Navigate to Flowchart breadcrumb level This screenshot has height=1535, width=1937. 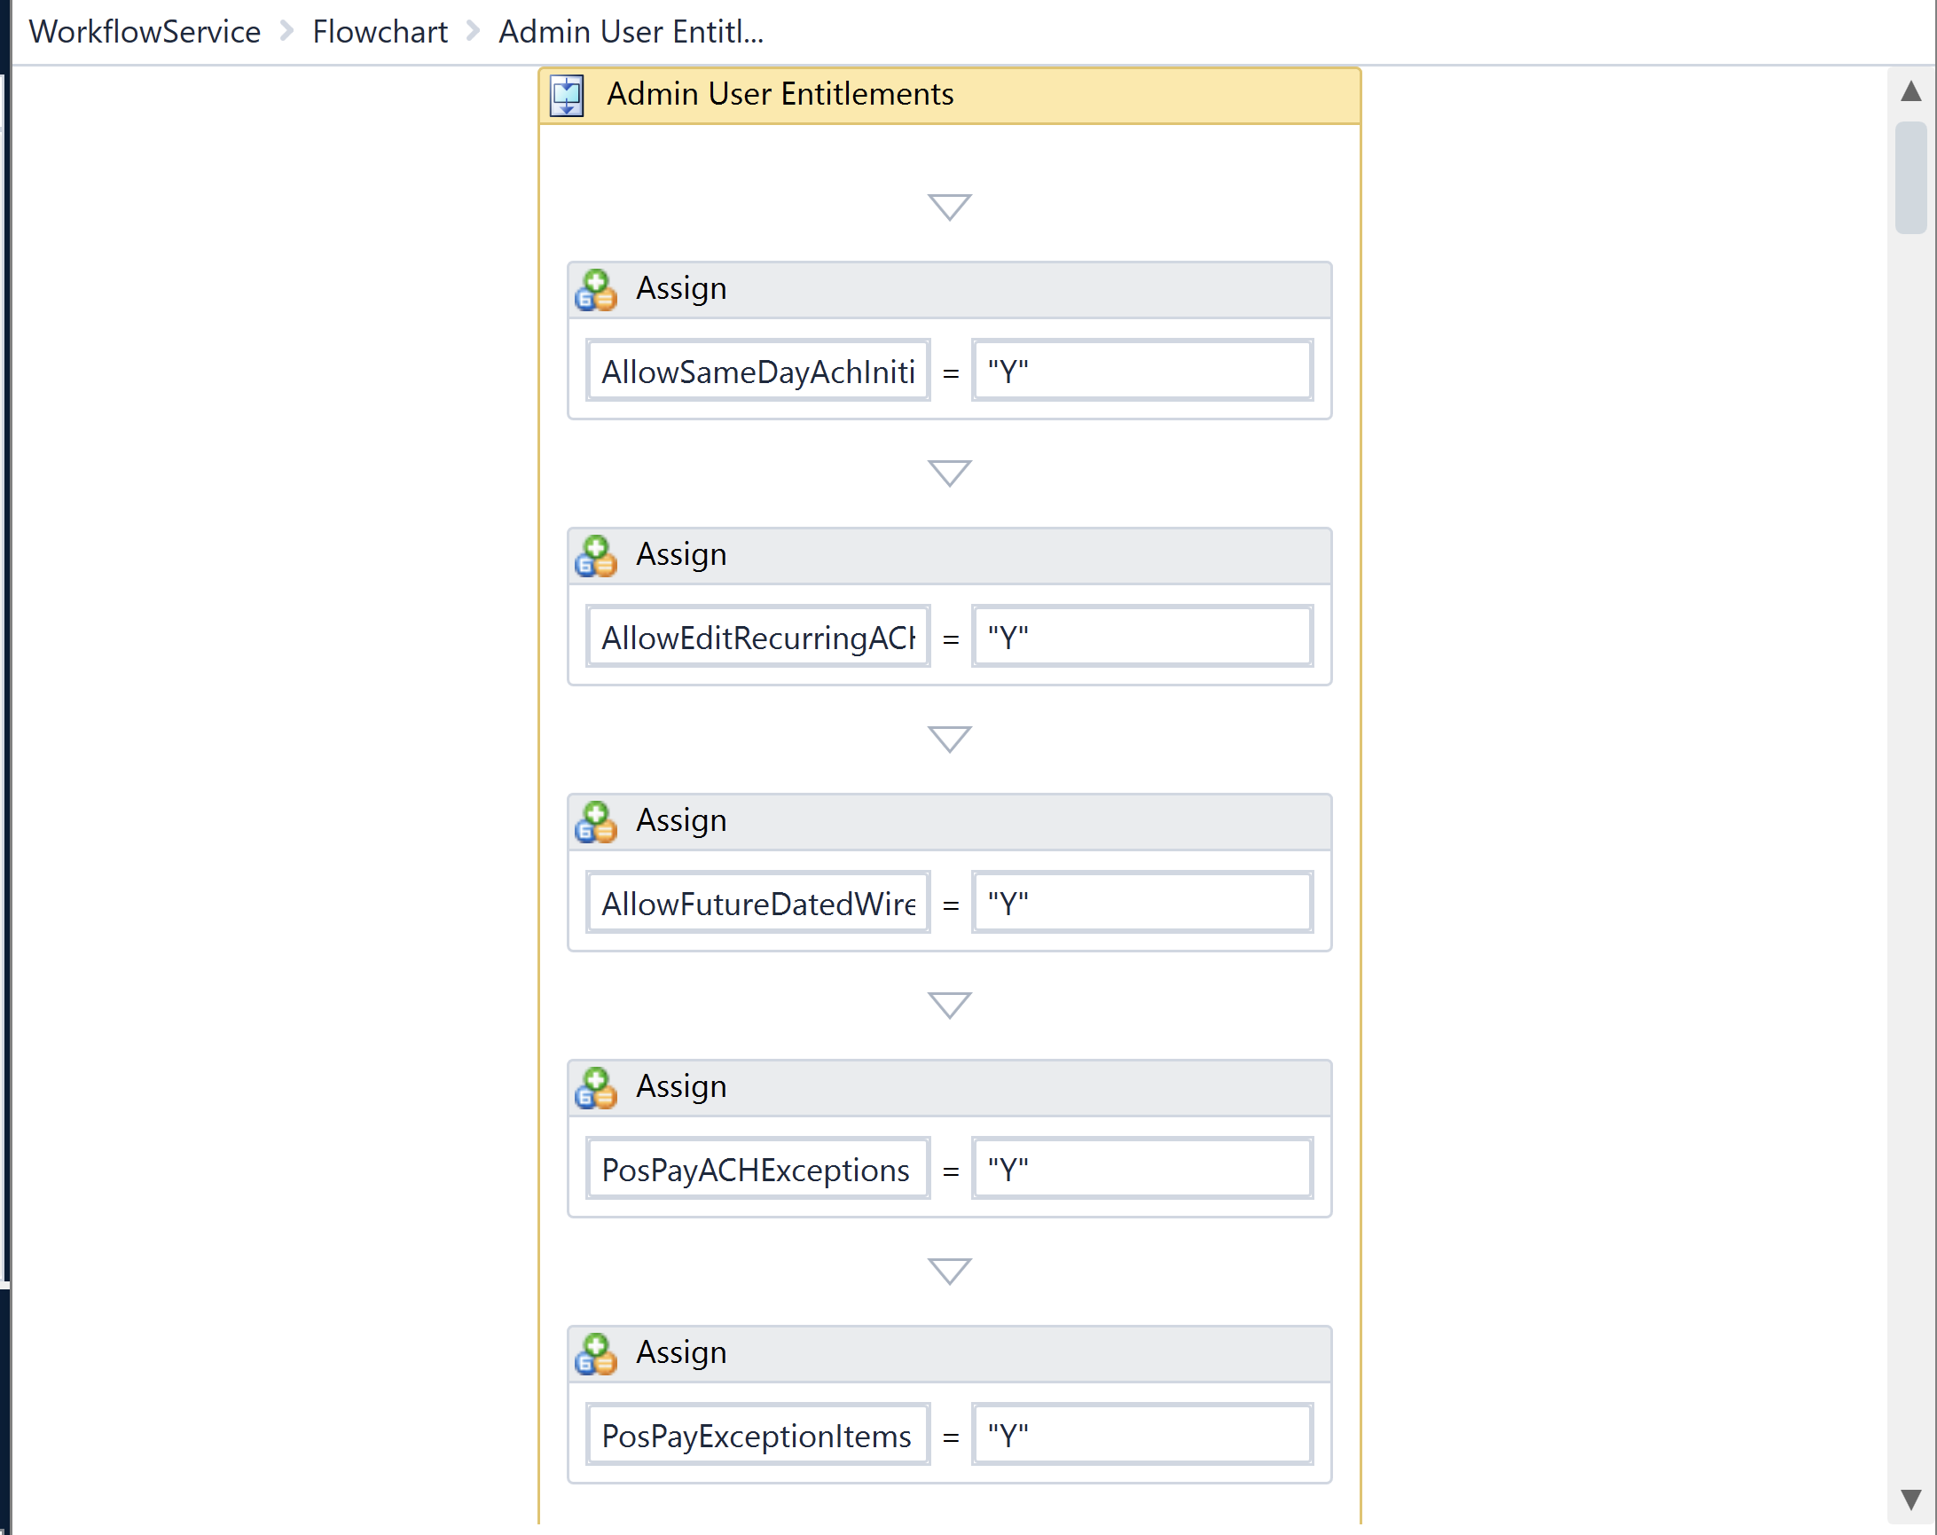pos(379,31)
